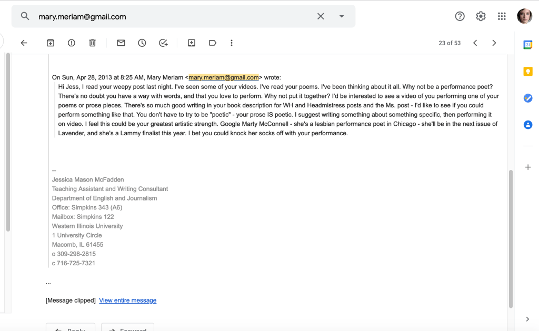Screen dimensions: 539x331
Task: Report this message as spam
Action: (72, 43)
